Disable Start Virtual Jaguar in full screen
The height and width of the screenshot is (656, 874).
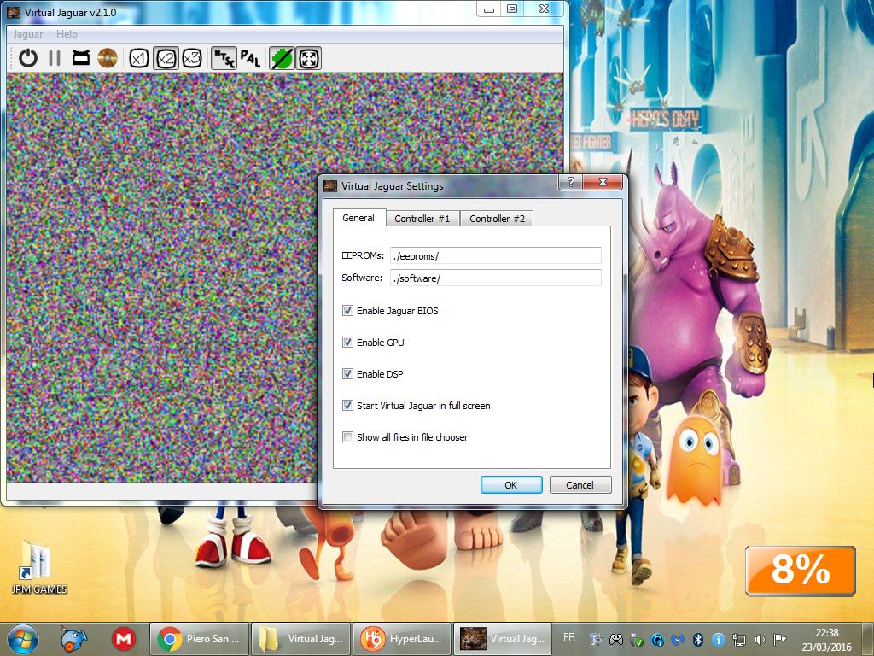347,406
